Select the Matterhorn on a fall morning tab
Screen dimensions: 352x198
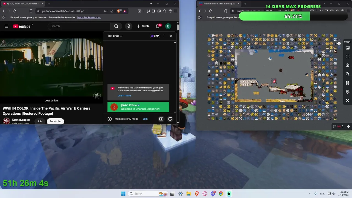click(x=219, y=4)
